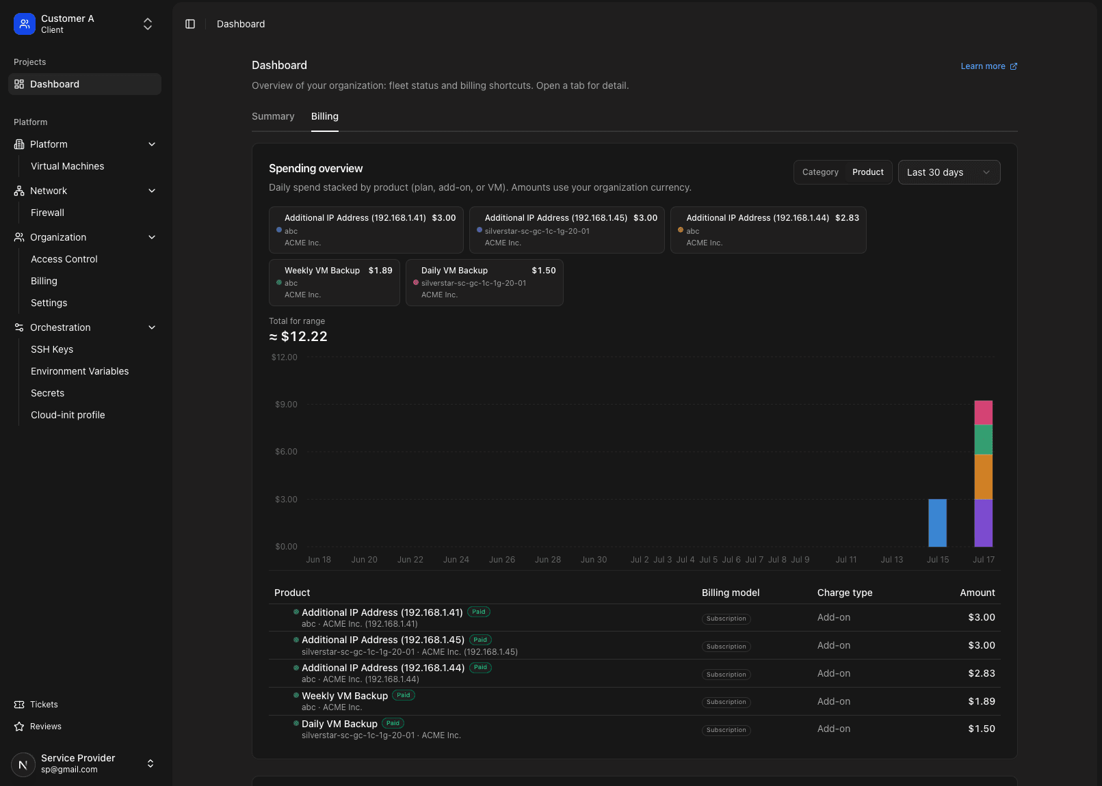
Task: Click the Dashboard grid icon in sidebar
Action: pyautogui.click(x=19, y=84)
